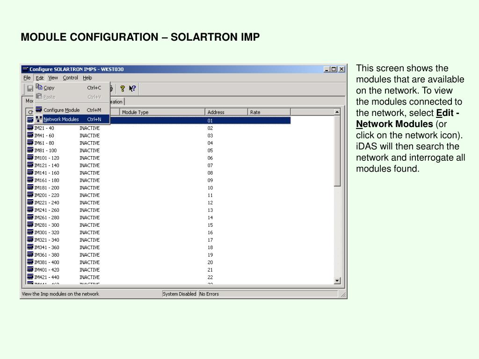Maximize the Configure SOLARTRON IMPS window
Viewport: 479px width, 359px height.
pos(334,69)
